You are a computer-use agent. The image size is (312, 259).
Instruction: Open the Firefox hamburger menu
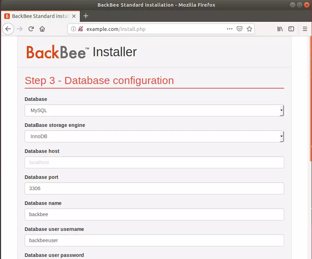pyautogui.click(x=305, y=29)
